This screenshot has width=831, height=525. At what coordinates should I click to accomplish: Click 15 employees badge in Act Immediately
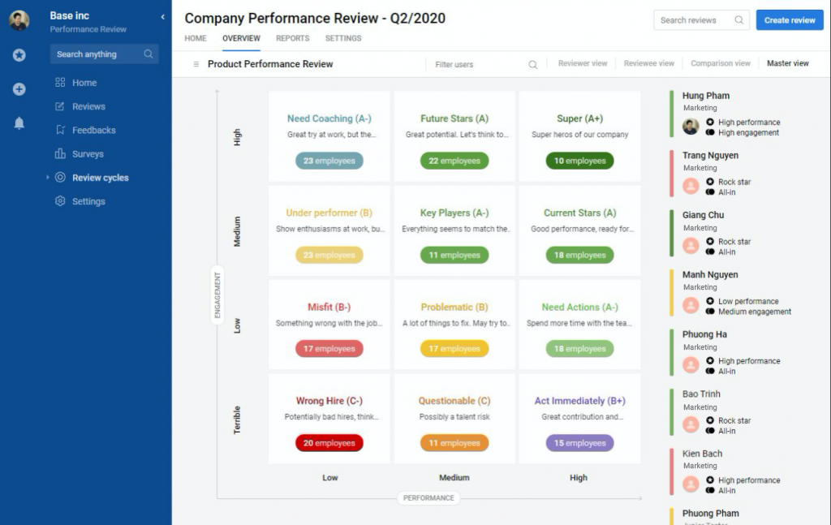(x=579, y=443)
